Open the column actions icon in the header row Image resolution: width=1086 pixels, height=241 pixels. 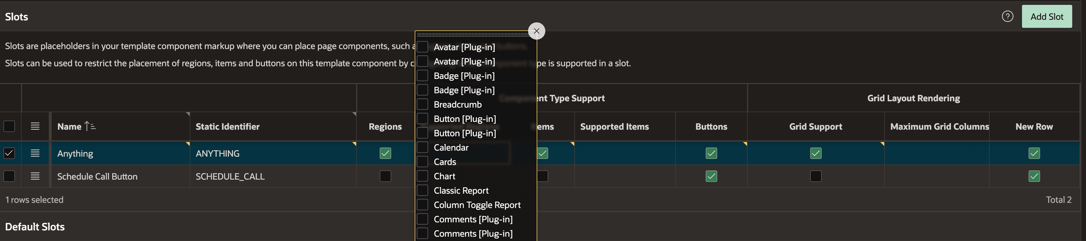pyautogui.click(x=35, y=126)
